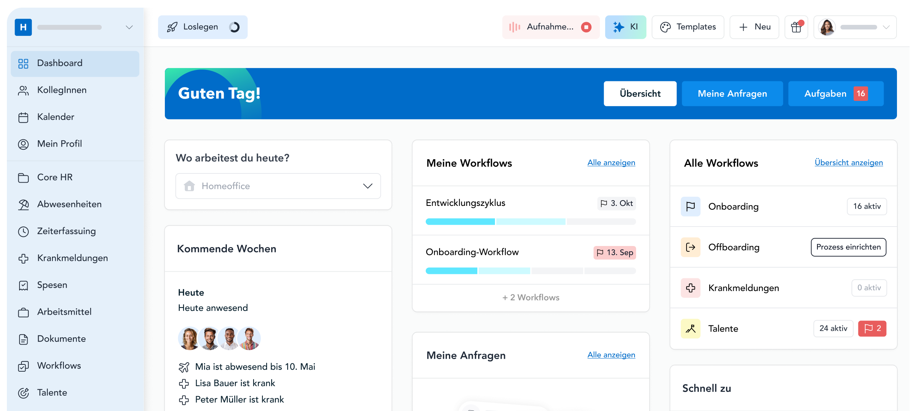Click the Onboarding-Workflow progress bar

pyautogui.click(x=531, y=271)
